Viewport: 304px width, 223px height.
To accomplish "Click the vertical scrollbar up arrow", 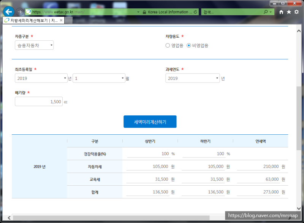I will (299, 31).
